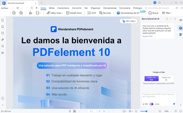Select the Recortar crop tool
This screenshot has height=113, width=183.
[105, 13]
